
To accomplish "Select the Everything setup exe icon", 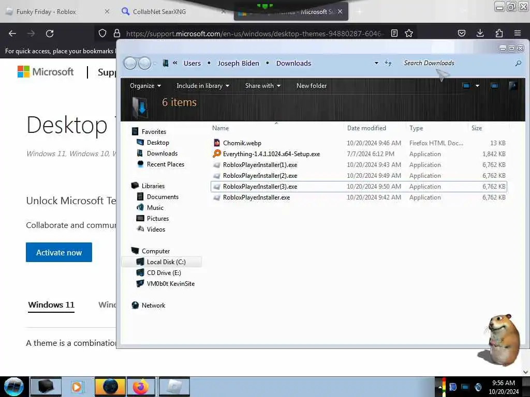I will [x=217, y=154].
